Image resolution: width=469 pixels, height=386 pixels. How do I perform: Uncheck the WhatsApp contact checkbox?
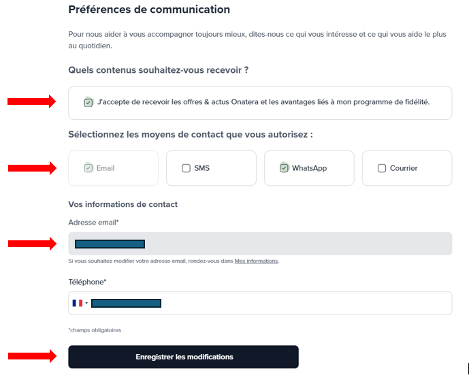(x=284, y=168)
